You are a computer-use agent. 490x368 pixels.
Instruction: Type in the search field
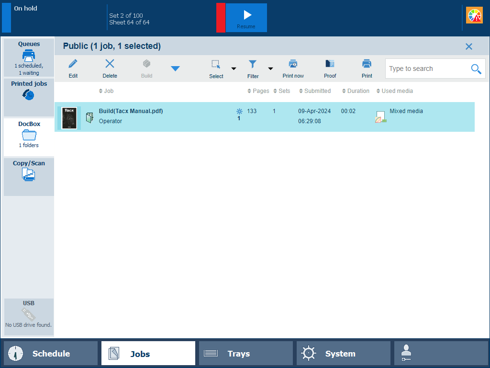tap(426, 69)
